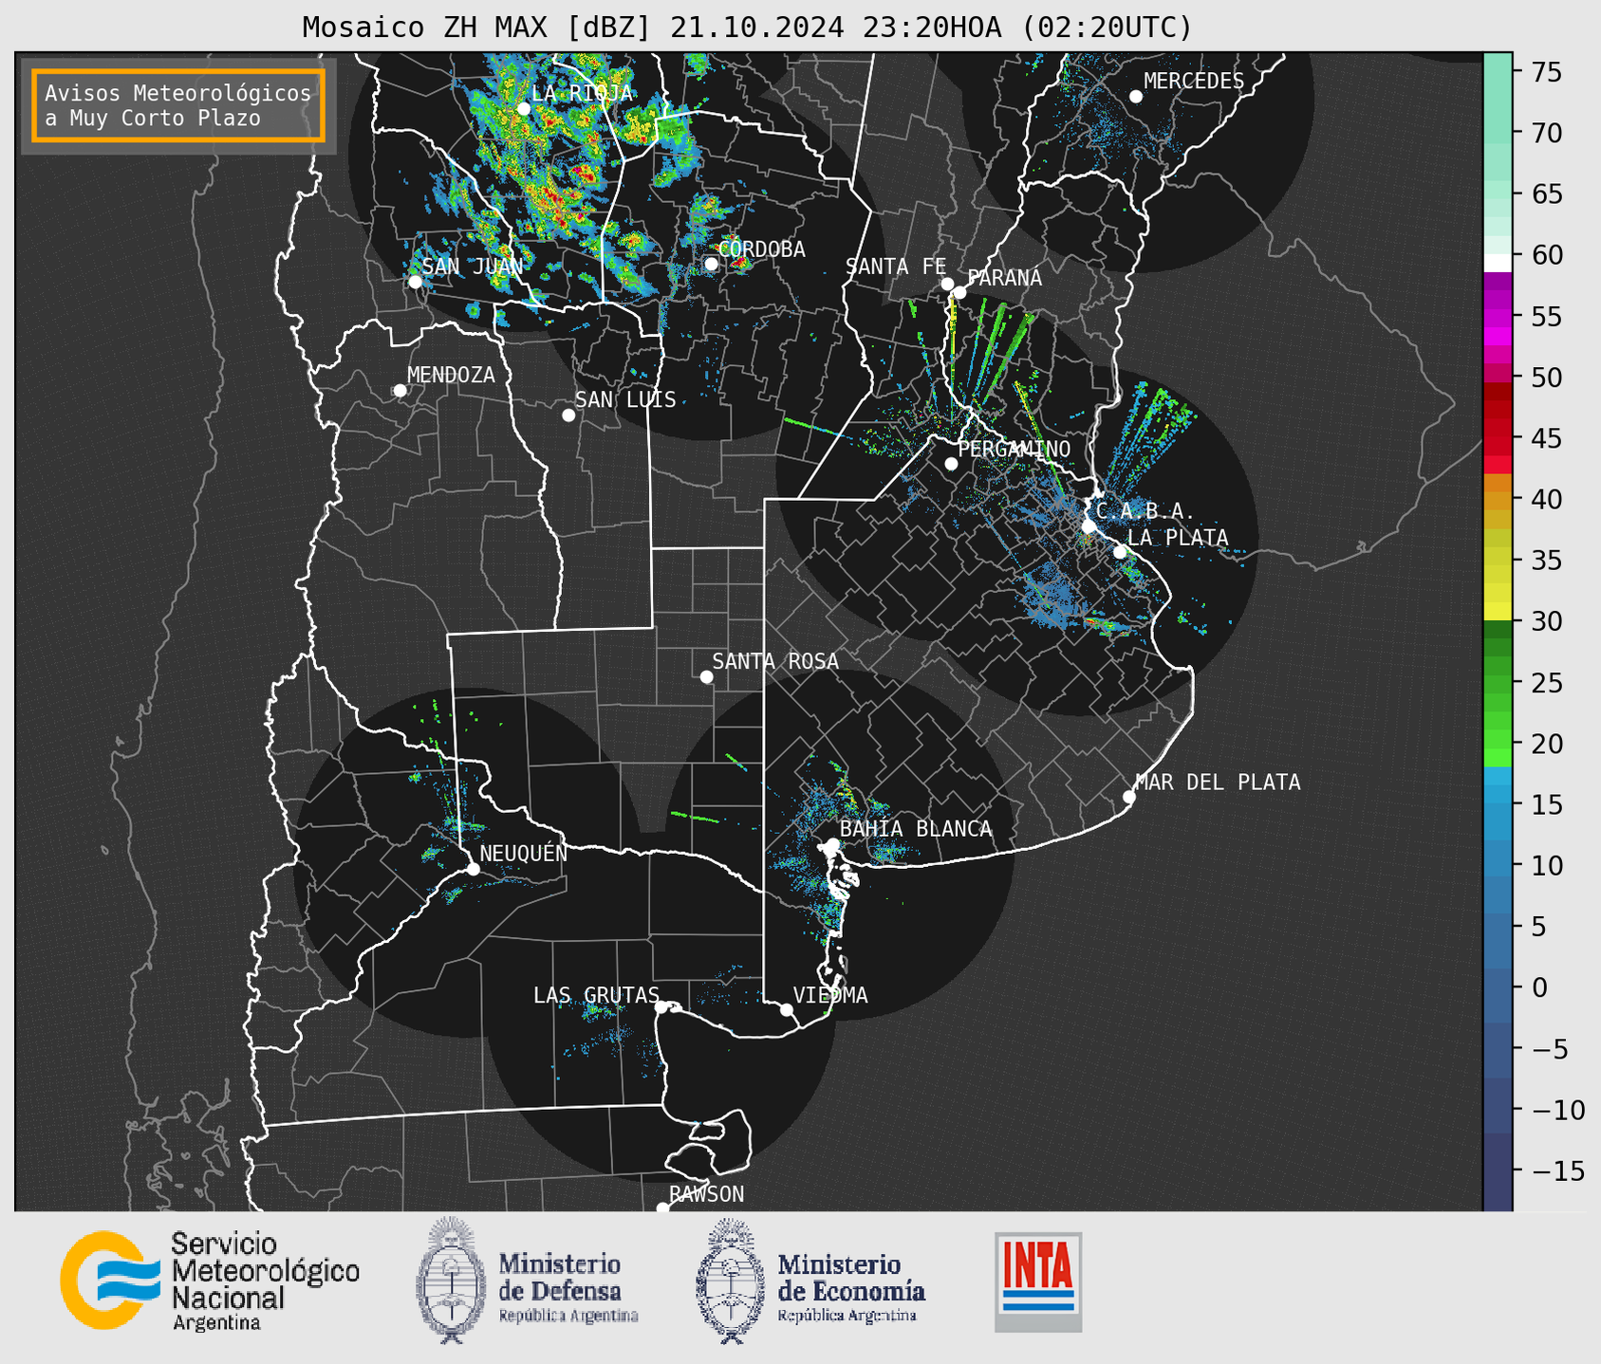Click the PARANA city marker
Viewport: 1601px width, 1364px height.
tap(959, 292)
